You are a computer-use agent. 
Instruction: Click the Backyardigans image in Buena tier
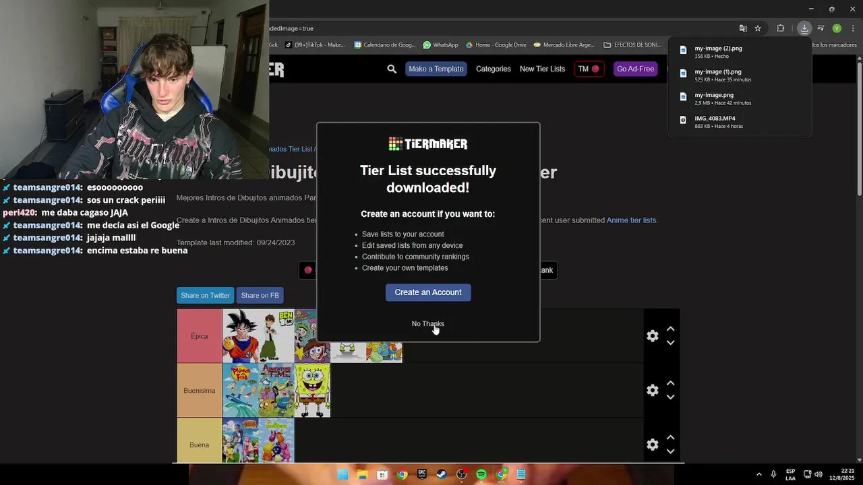tap(276, 441)
